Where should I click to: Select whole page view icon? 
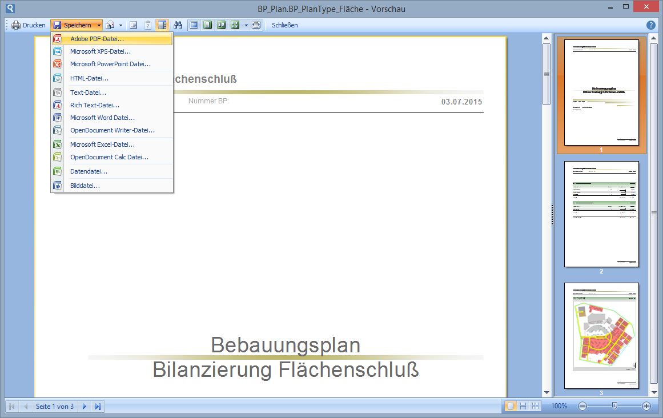coord(194,25)
